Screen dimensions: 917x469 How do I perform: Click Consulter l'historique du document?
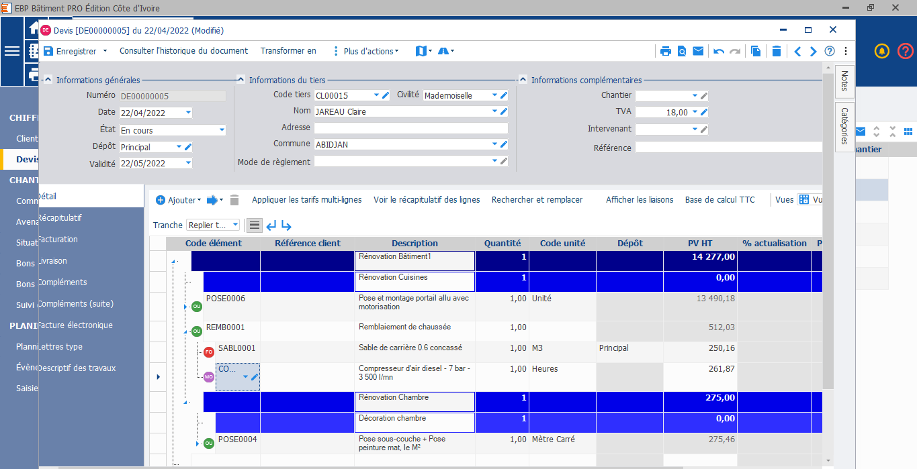tap(183, 51)
